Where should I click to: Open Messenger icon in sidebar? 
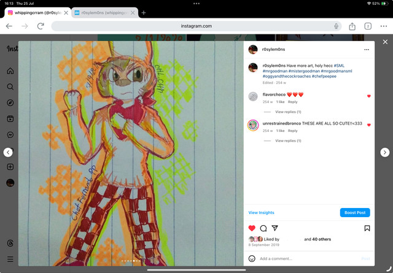pyautogui.click(x=10, y=135)
